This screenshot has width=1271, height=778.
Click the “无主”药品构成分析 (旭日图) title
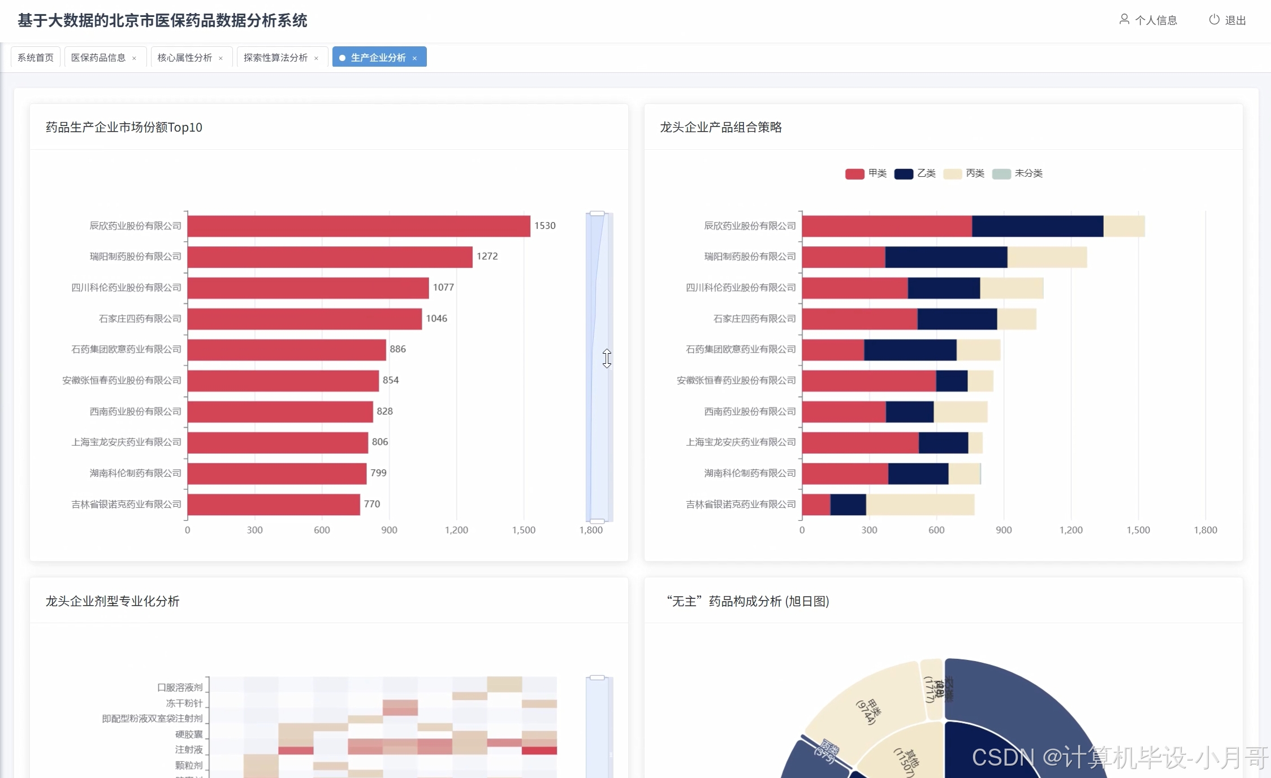pos(748,601)
